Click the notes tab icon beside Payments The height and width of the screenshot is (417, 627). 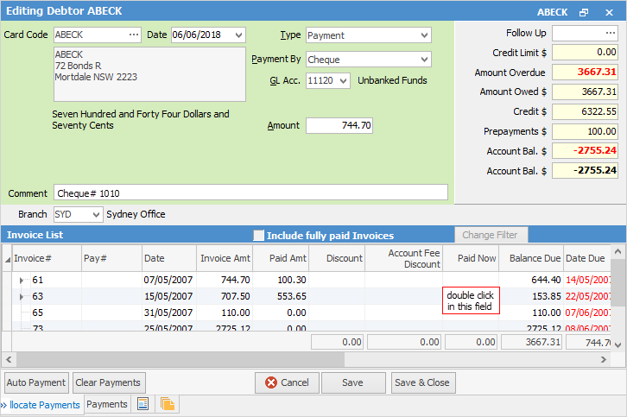tap(143, 404)
